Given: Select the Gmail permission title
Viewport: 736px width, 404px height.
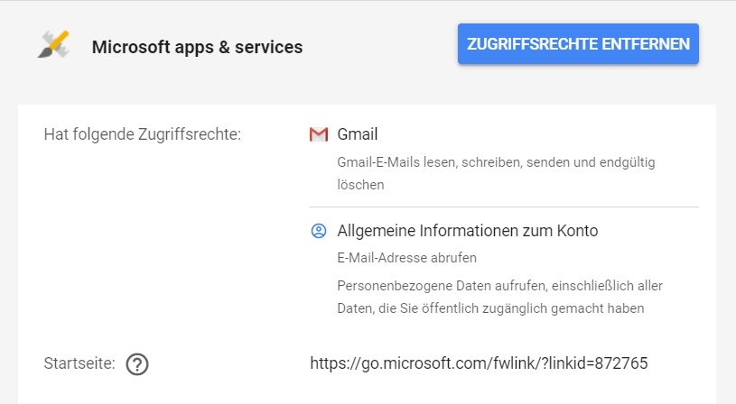Looking at the screenshot, I should pyautogui.click(x=357, y=134).
